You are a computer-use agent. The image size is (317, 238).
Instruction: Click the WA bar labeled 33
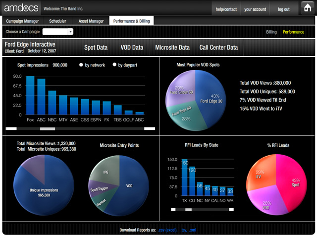click(x=230, y=192)
